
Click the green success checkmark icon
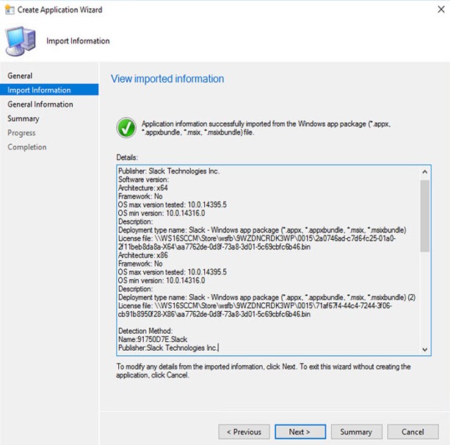tap(126, 127)
